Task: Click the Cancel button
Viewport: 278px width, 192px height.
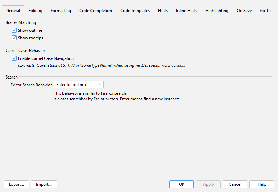Action: (x=235, y=184)
